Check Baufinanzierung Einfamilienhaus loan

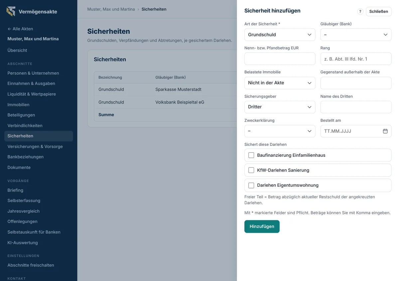(251, 155)
